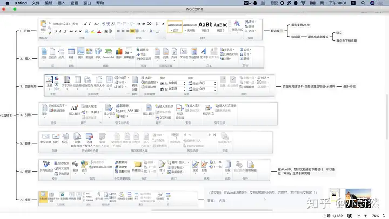The width and height of the screenshot is (389, 219).
Task: Click the 稿纸设置 manuscript paper icon
Action: (135, 80)
